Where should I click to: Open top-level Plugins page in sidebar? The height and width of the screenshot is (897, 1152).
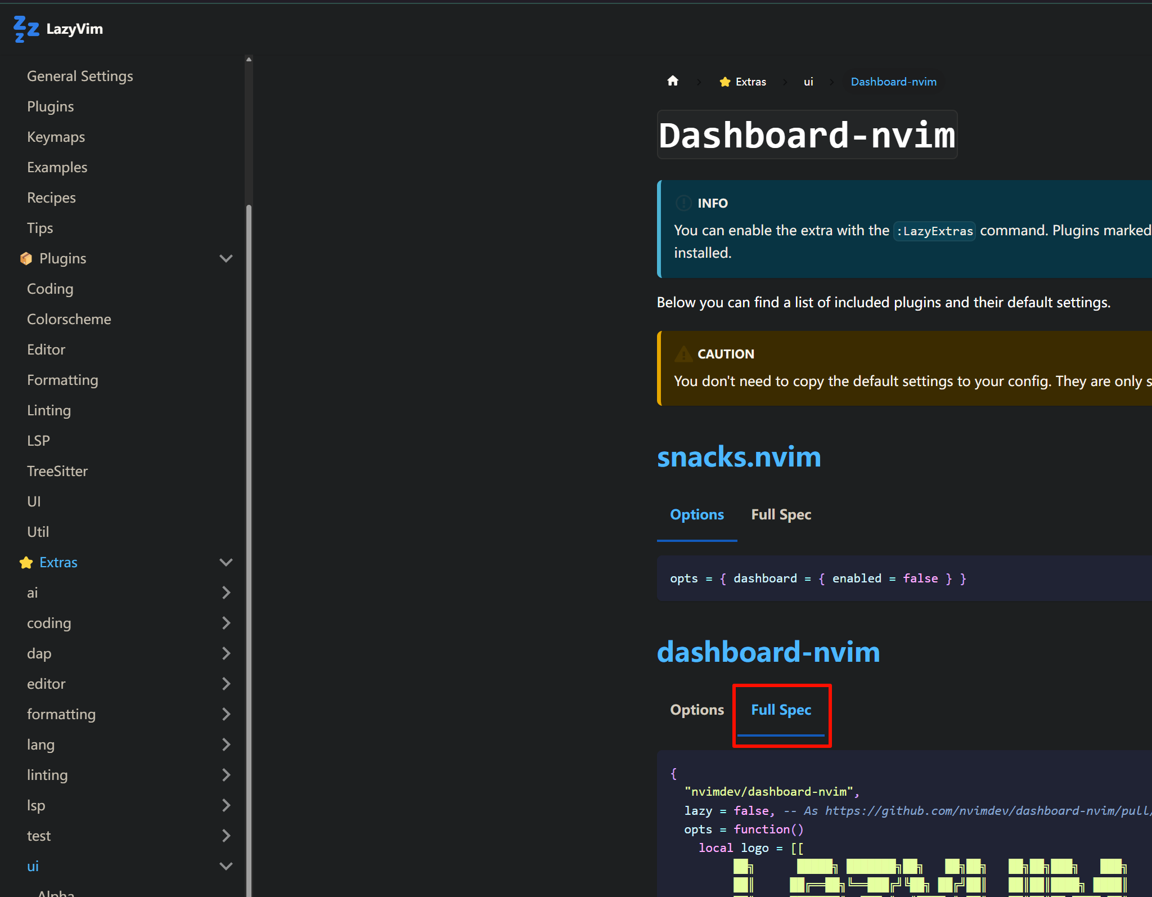(x=51, y=106)
